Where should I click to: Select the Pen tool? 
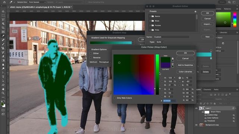point(3,73)
